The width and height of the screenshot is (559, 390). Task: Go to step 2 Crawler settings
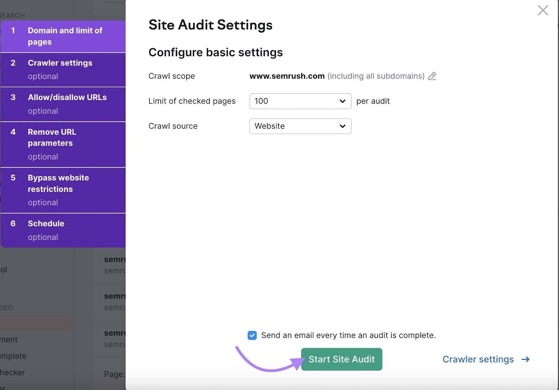(x=63, y=70)
